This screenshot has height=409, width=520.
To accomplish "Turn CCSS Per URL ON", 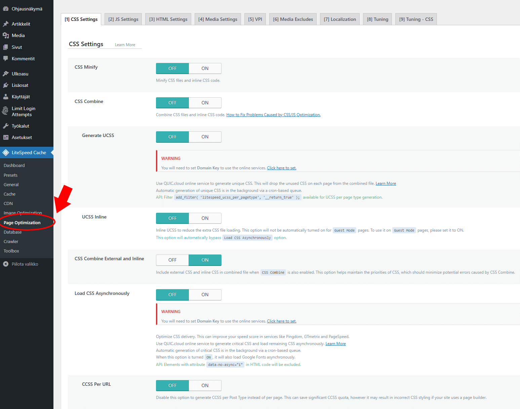I will tap(205, 385).
